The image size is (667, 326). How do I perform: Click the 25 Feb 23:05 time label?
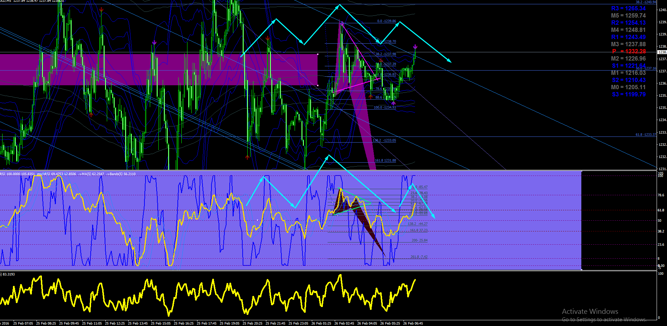[x=298, y=323]
